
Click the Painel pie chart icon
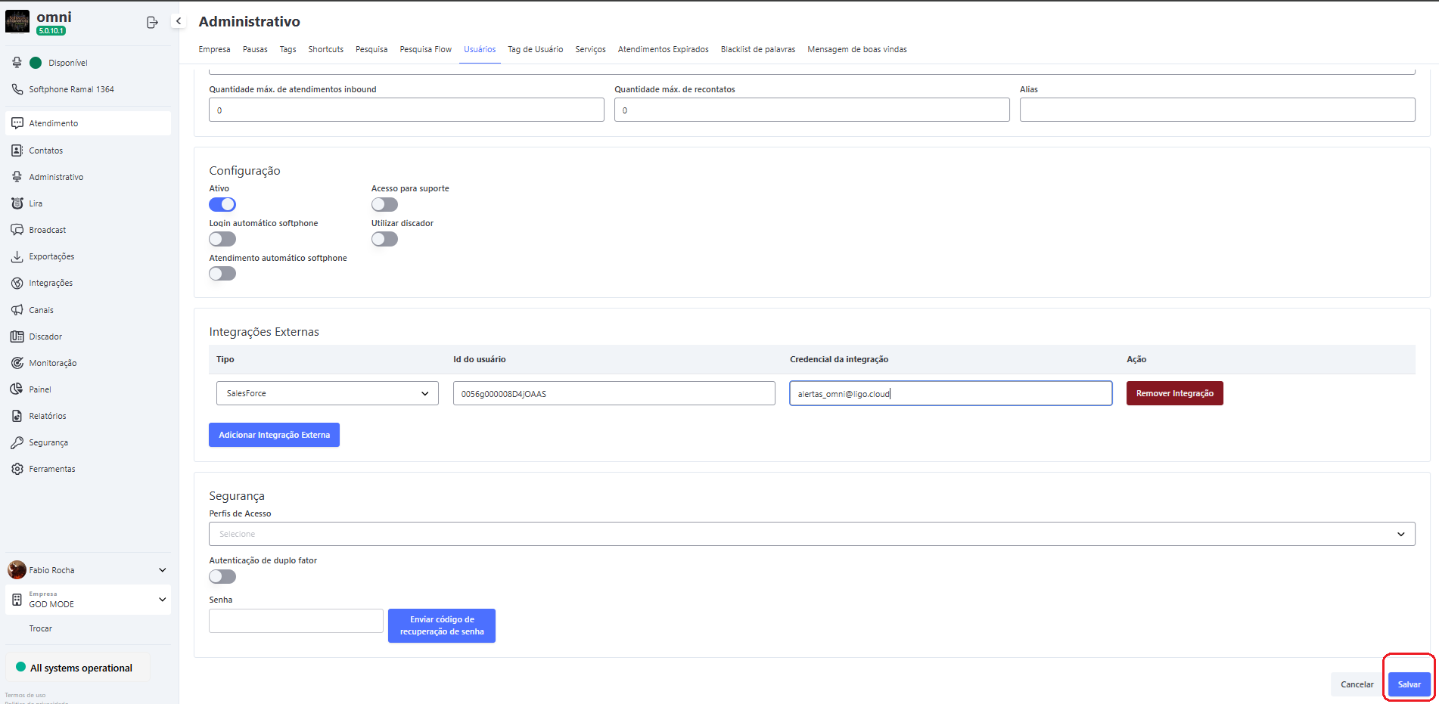[x=17, y=389]
